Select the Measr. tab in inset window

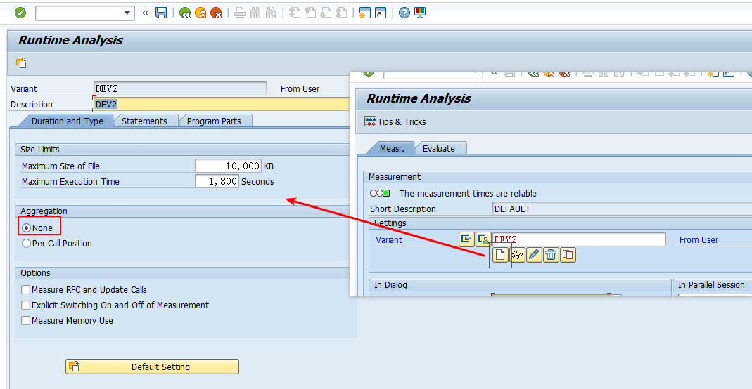[392, 148]
